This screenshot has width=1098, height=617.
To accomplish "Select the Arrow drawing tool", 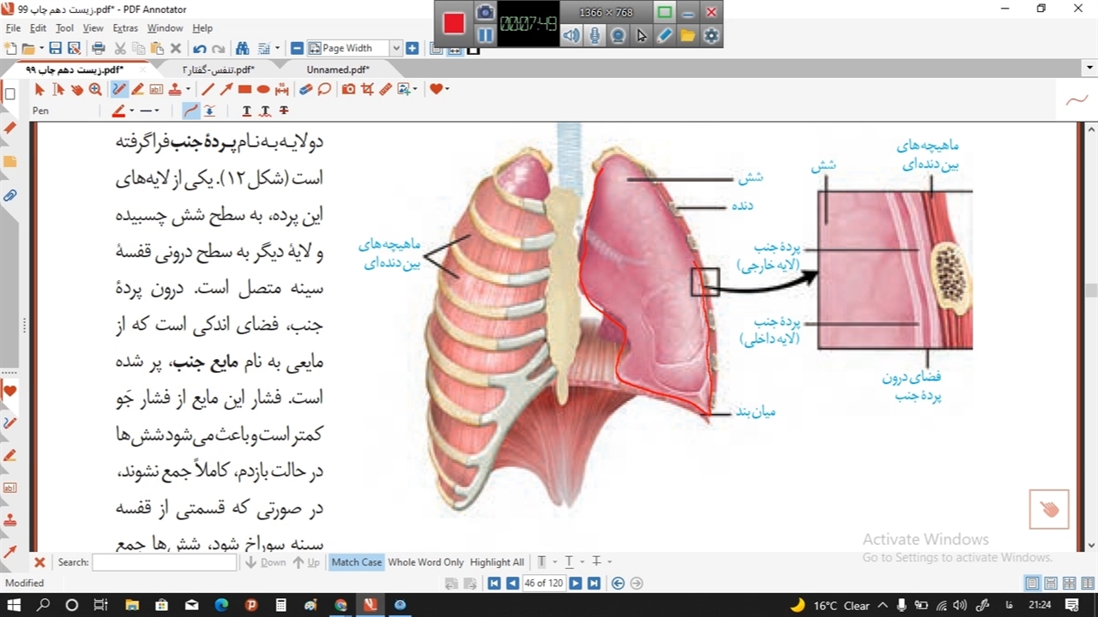I will tap(226, 89).
